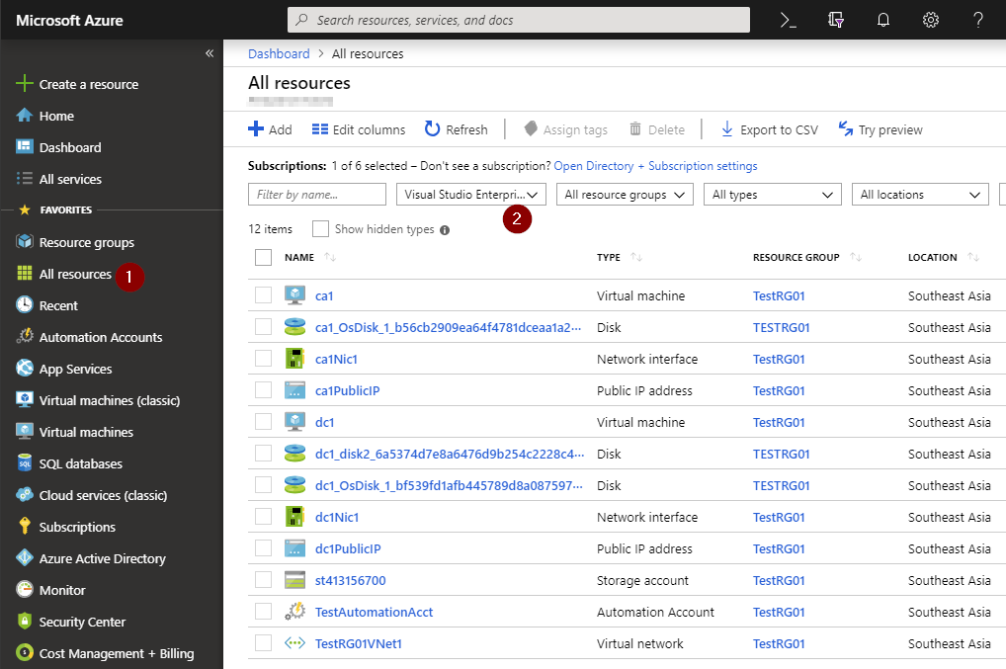
Task: Click the Delete toolbar item
Action: (x=657, y=129)
